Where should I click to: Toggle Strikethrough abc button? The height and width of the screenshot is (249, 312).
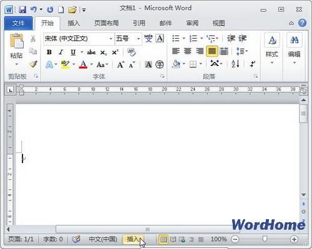[x=91, y=52]
